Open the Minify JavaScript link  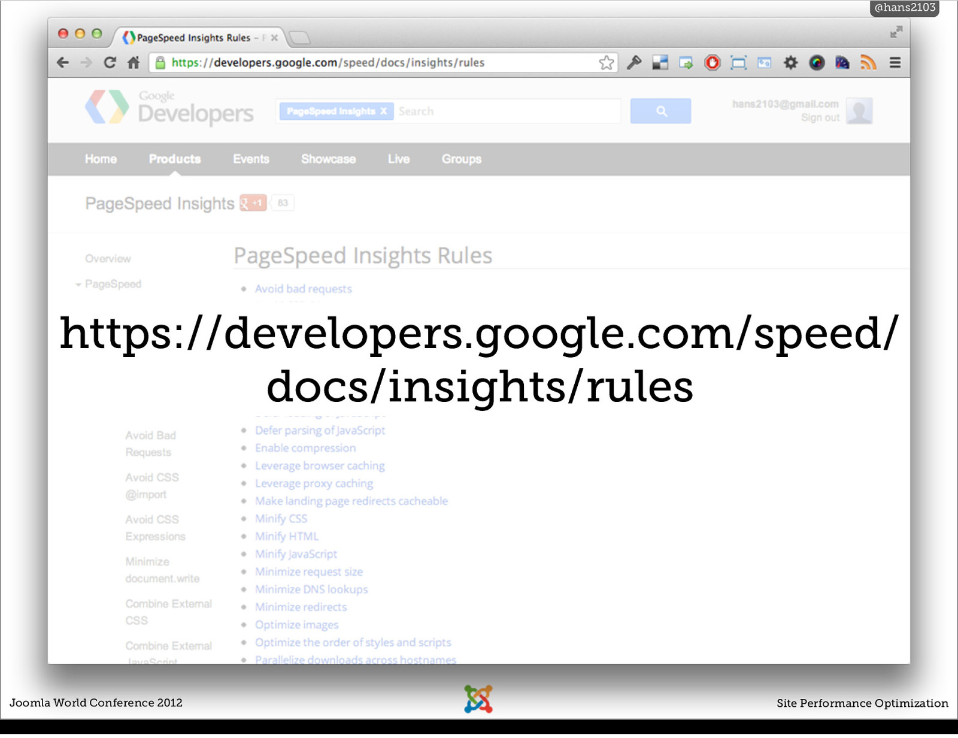click(x=296, y=554)
